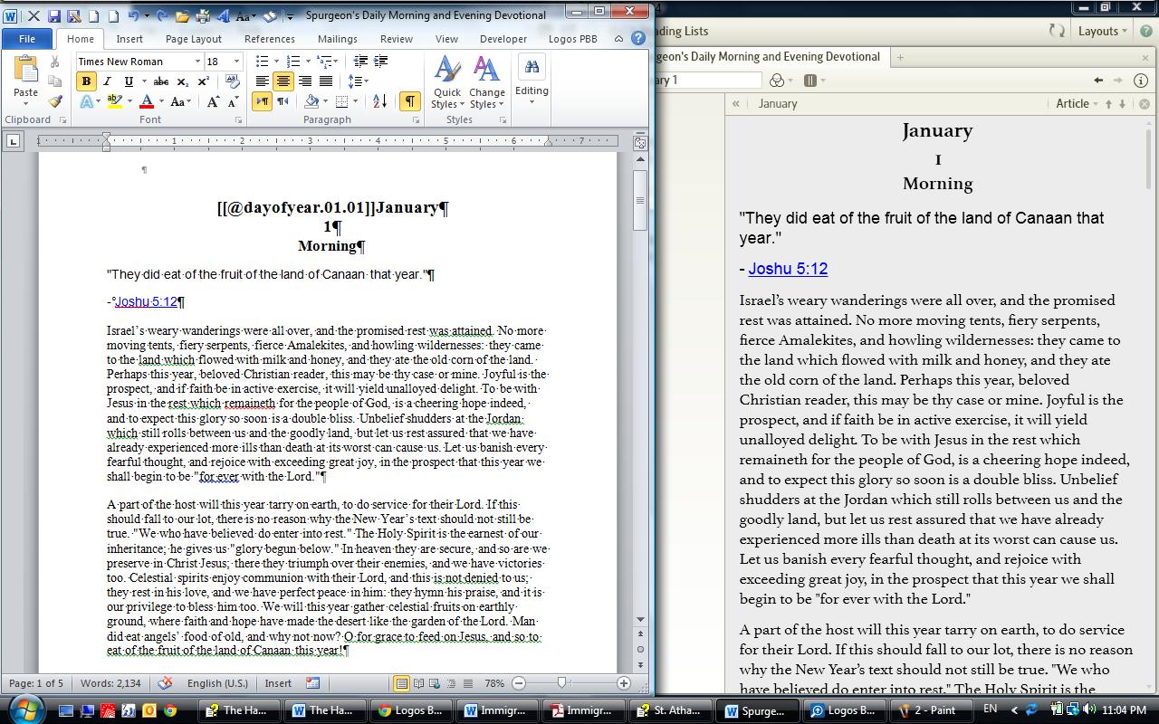Click the Sort A-Z icon

pos(379,101)
